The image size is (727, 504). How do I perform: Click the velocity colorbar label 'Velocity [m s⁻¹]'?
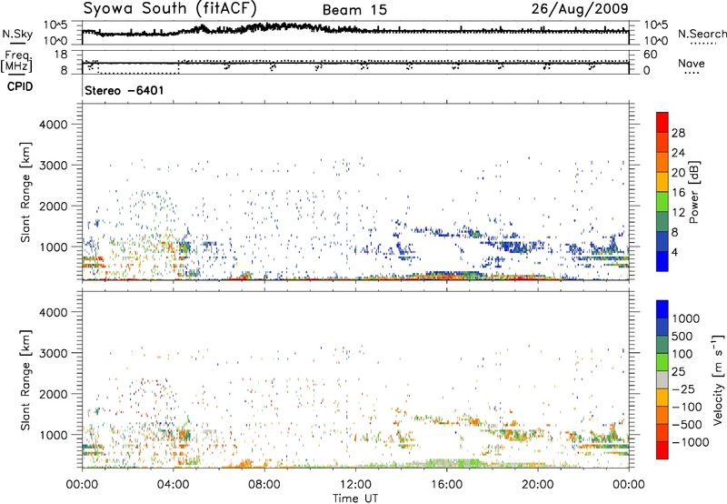pyautogui.click(x=718, y=379)
